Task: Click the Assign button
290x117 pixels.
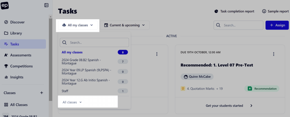Action: tap(277, 25)
